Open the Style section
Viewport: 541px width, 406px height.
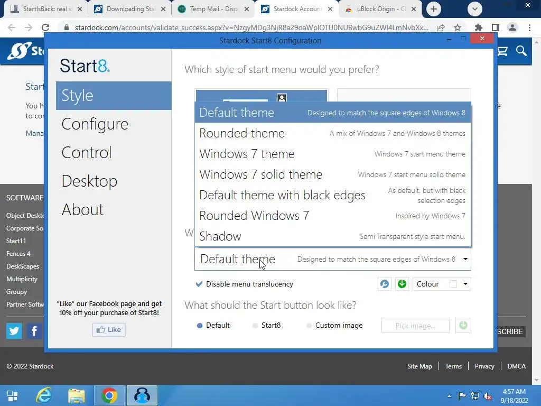(x=114, y=96)
